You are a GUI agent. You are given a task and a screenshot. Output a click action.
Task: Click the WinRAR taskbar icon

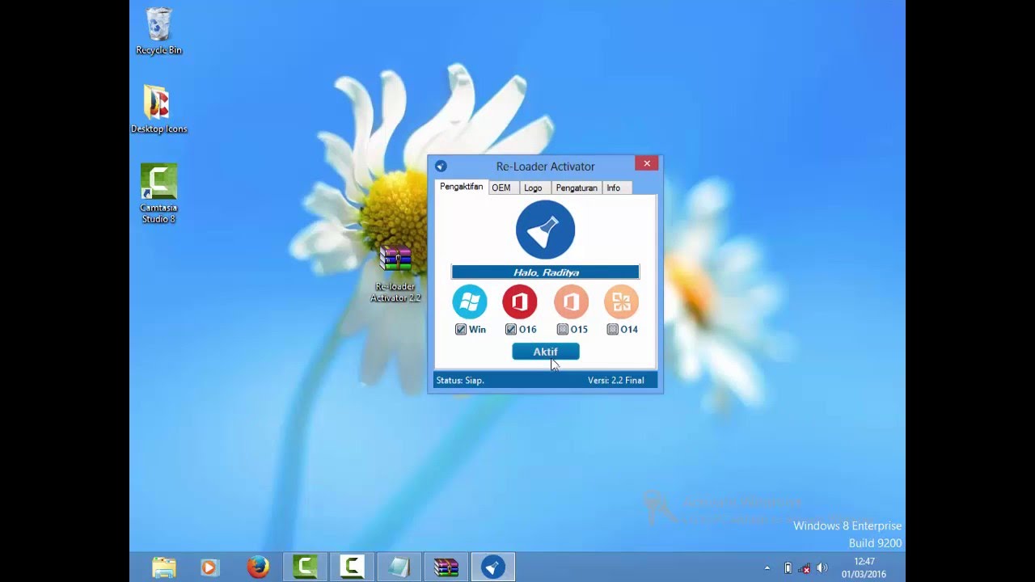point(446,567)
